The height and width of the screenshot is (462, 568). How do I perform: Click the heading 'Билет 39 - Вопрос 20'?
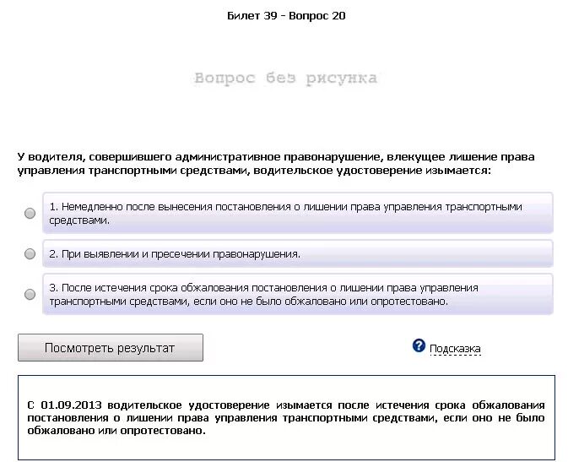(286, 16)
